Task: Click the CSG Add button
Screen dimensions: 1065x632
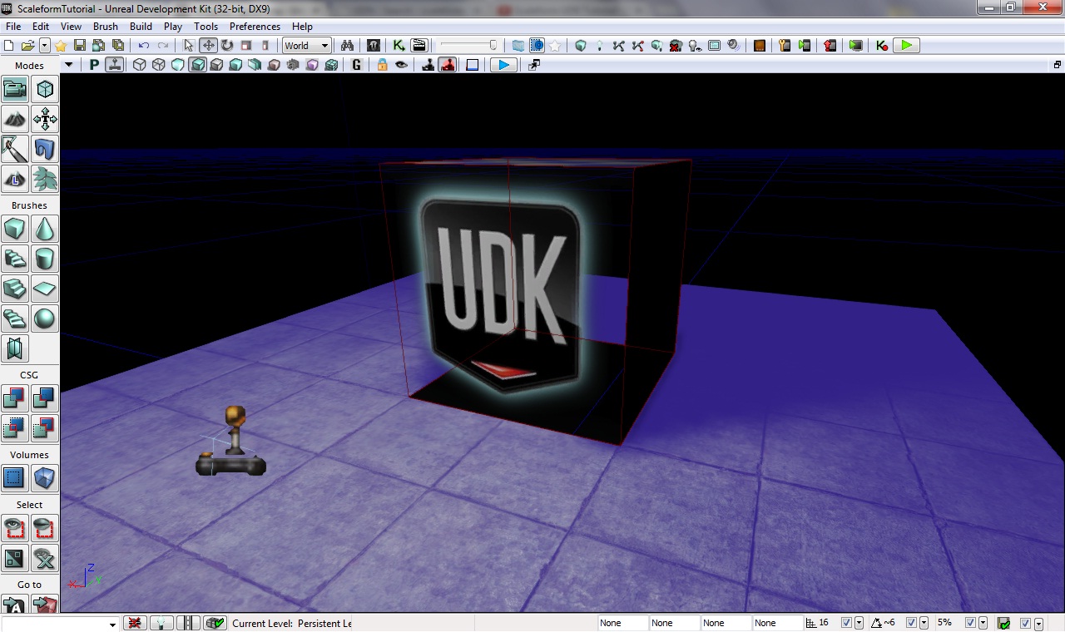Action: tap(15, 398)
